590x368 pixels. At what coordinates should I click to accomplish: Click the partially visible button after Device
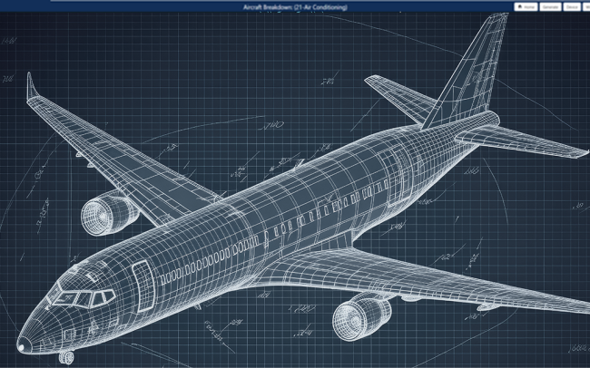point(586,6)
